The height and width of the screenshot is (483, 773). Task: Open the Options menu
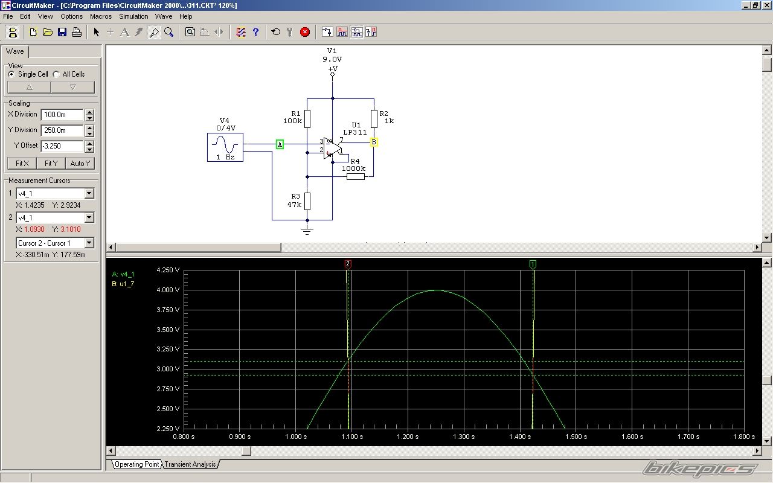pyautogui.click(x=72, y=16)
